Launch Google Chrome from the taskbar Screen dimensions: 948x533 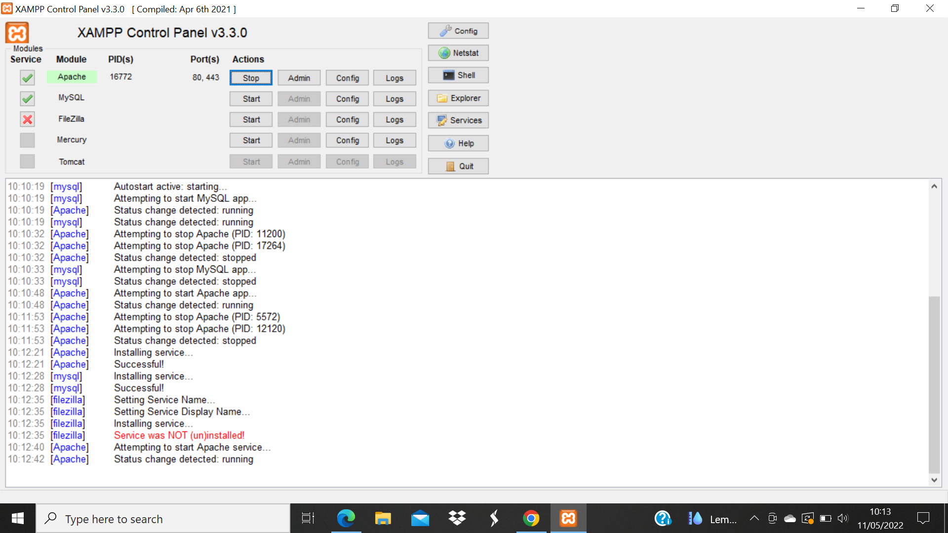click(531, 518)
